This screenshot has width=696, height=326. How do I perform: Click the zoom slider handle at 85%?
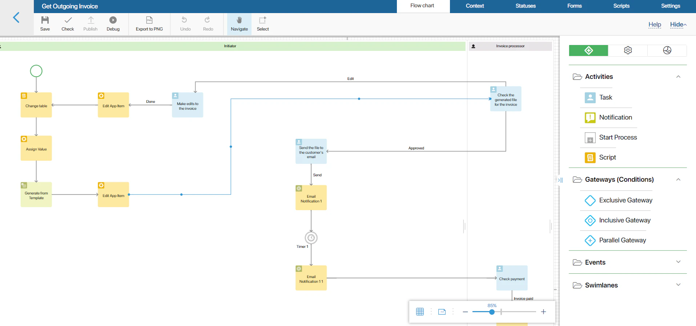(x=492, y=312)
